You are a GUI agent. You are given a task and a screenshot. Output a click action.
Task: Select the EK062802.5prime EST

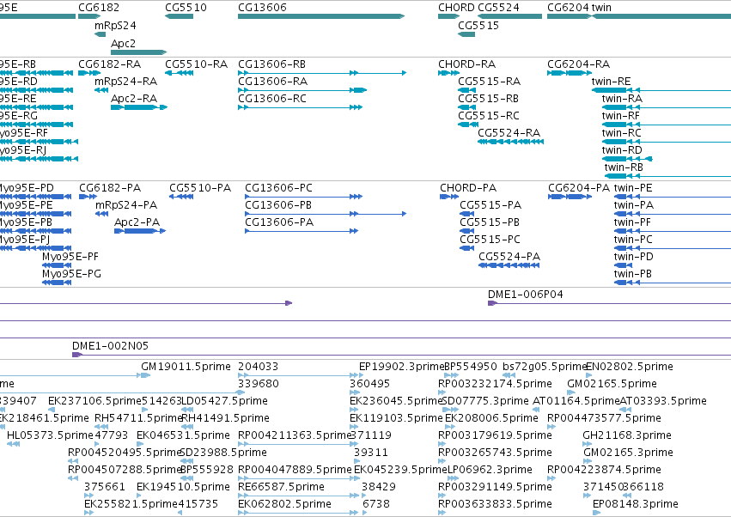299,513
